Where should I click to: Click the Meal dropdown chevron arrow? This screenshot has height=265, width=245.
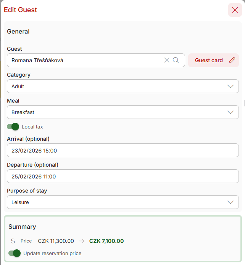(x=230, y=112)
